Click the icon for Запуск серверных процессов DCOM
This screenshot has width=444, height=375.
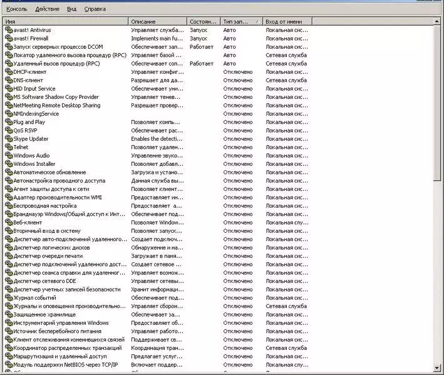9,47
